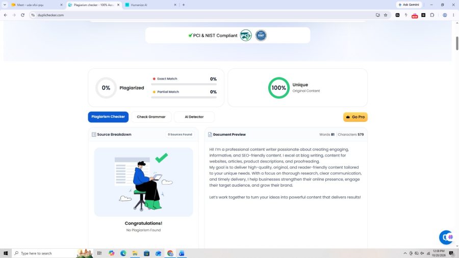Click the browser forward arrow
Viewport: 459px width, 258px height.
pyautogui.click(x=14, y=15)
